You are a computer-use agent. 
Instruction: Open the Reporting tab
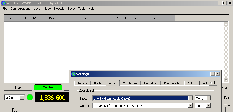click(x=151, y=83)
